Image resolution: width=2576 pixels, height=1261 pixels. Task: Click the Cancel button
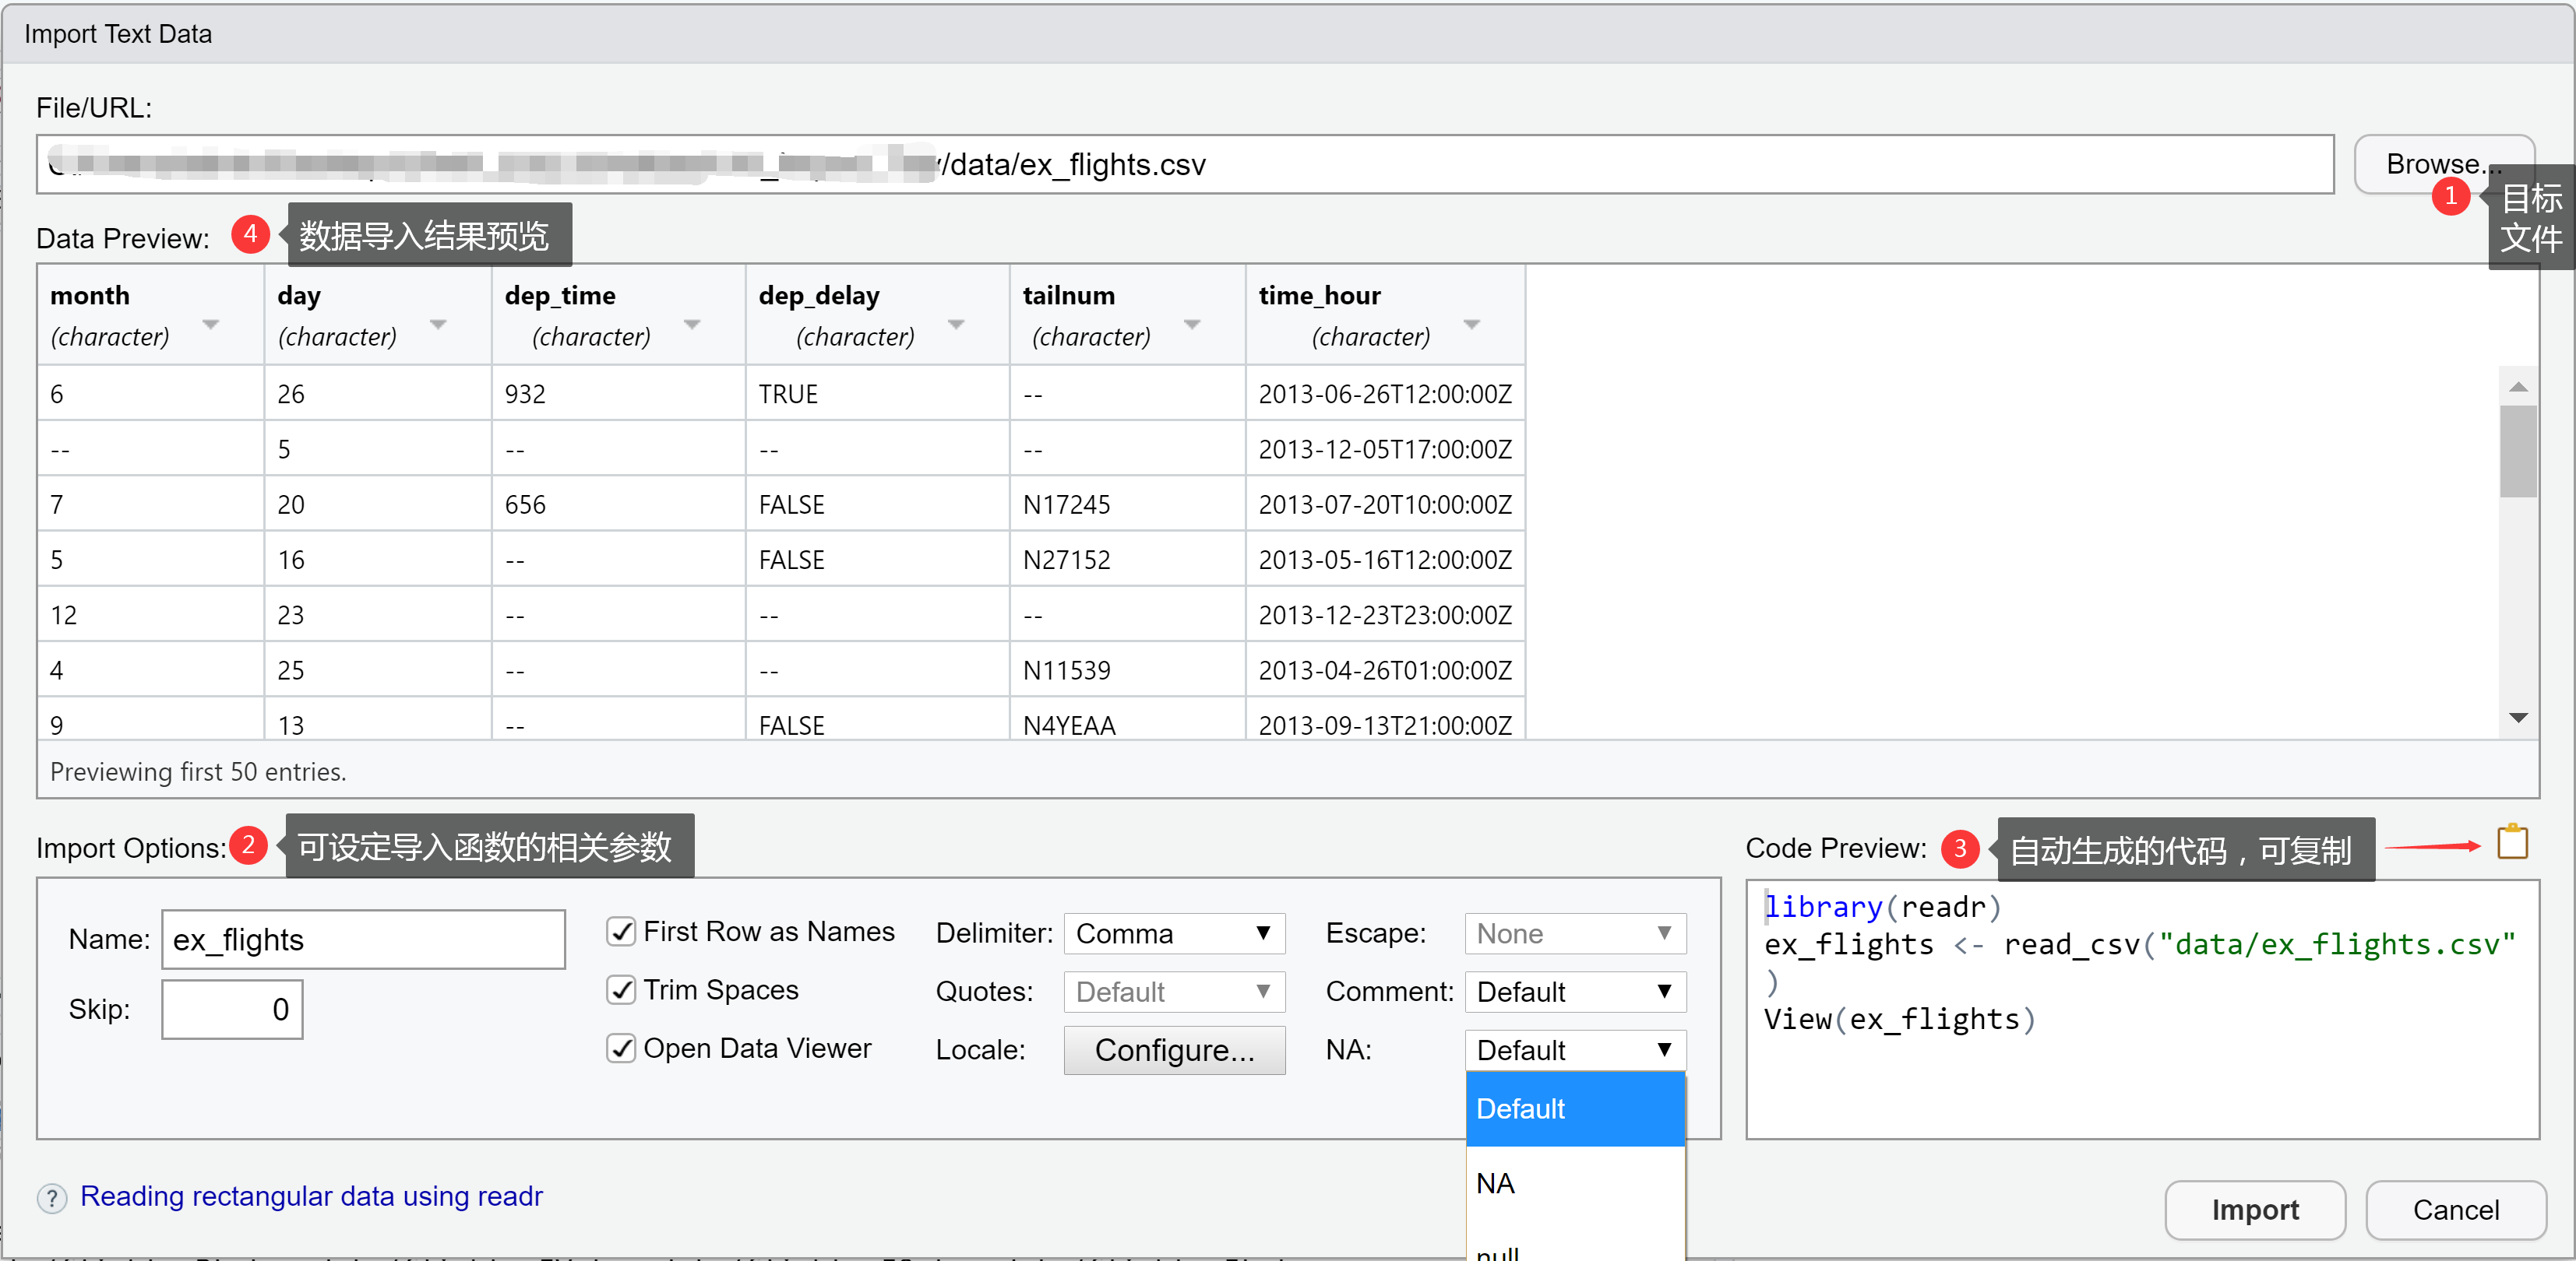pyautogui.click(x=2455, y=1210)
